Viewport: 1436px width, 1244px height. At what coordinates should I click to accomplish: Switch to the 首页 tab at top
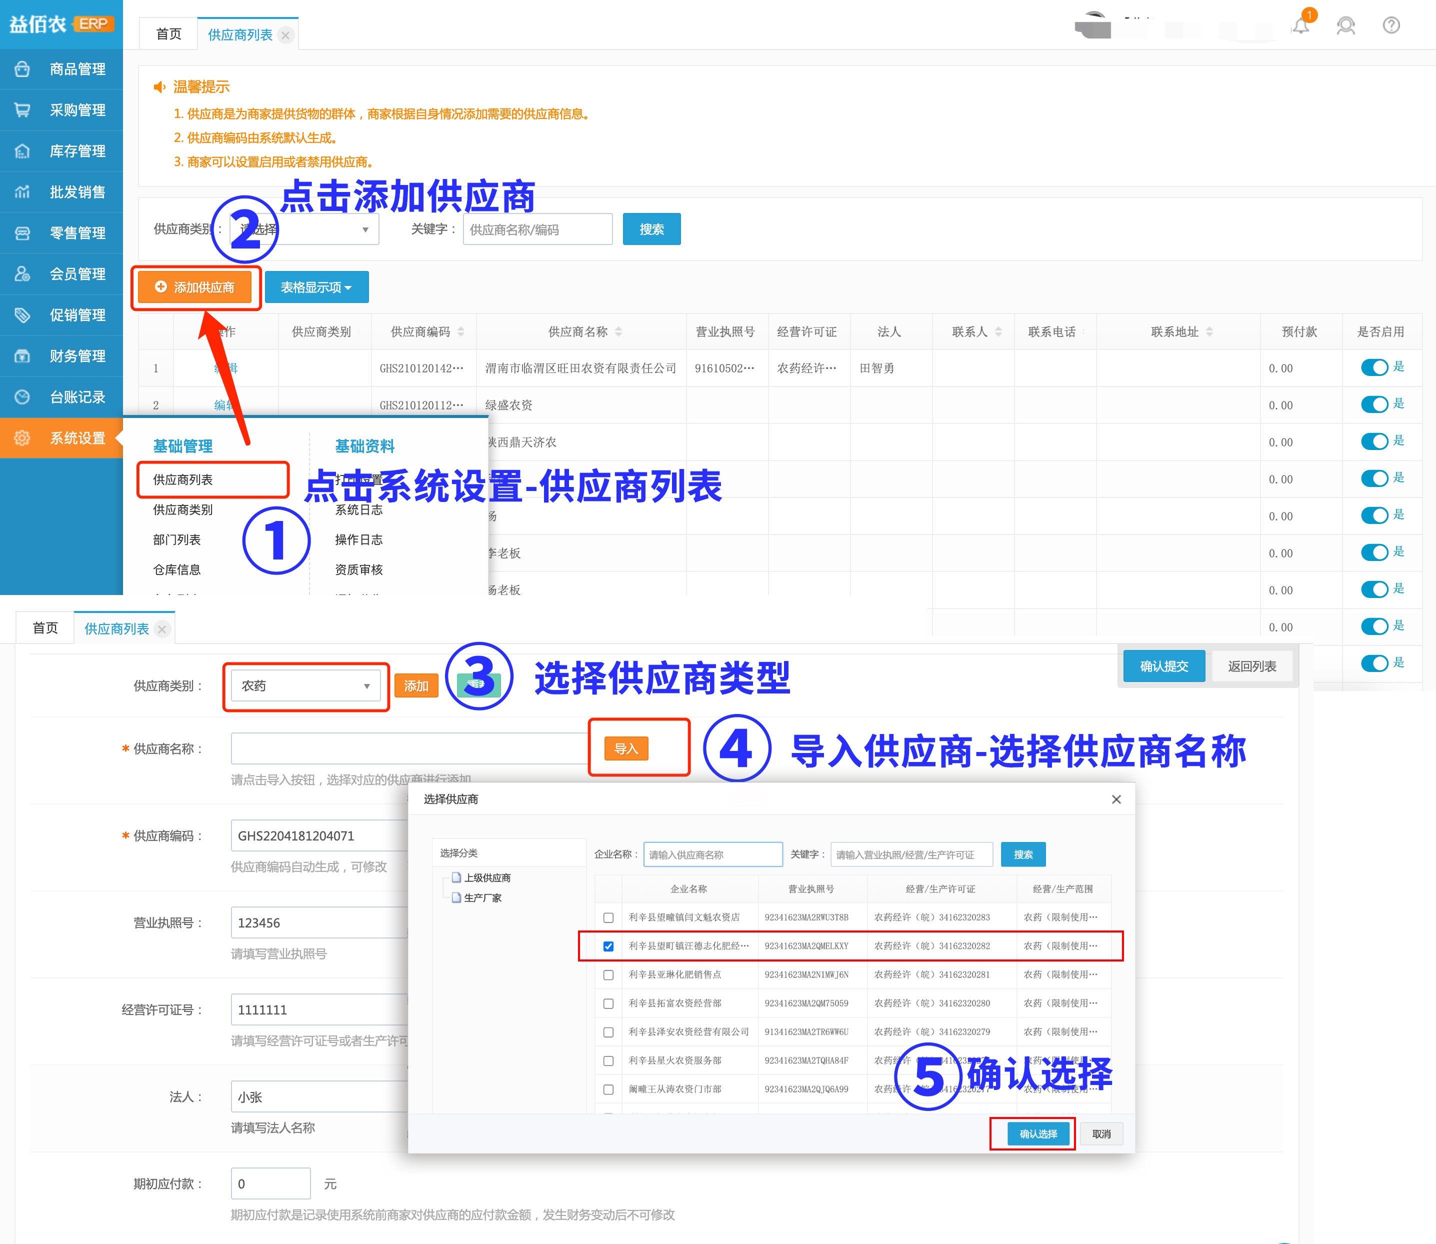point(168,34)
